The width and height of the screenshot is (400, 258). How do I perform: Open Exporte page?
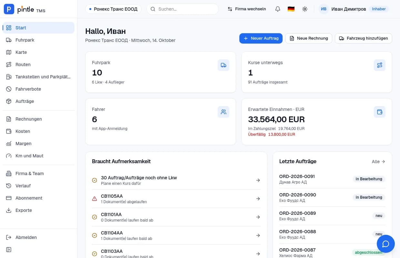tap(38, 210)
